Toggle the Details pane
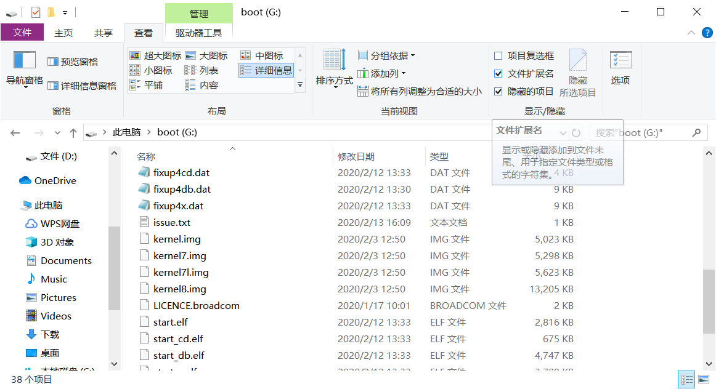This screenshot has width=716, height=389. [x=82, y=86]
